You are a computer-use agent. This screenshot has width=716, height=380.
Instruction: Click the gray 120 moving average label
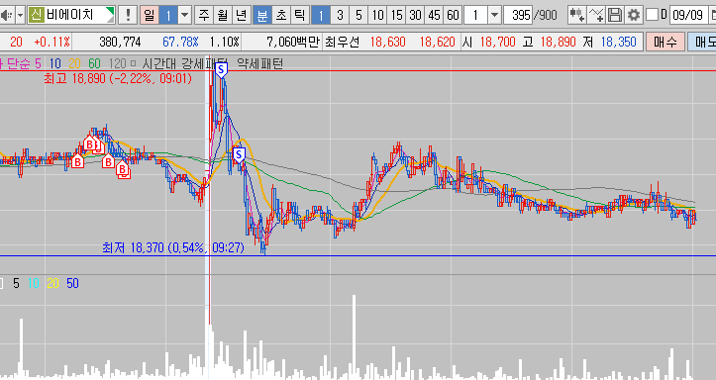[x=118, y=63]
